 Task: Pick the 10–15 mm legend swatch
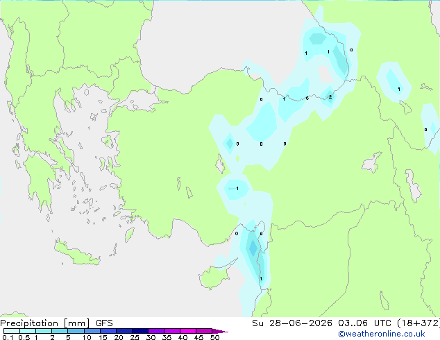[92, 331]
